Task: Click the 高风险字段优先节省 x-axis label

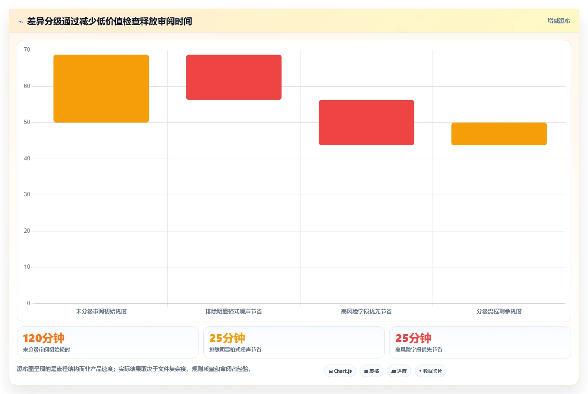Action: [x=367, y=311]
